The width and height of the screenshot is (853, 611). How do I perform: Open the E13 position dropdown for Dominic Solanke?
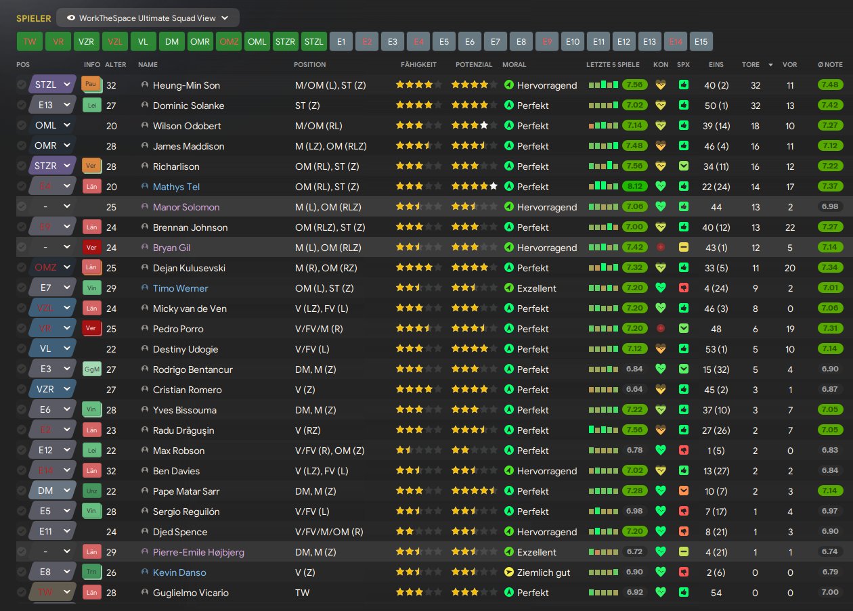(53, 106)
